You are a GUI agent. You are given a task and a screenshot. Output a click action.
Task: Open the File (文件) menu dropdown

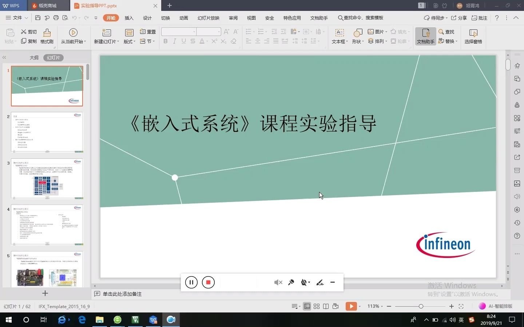pos(17,18)
